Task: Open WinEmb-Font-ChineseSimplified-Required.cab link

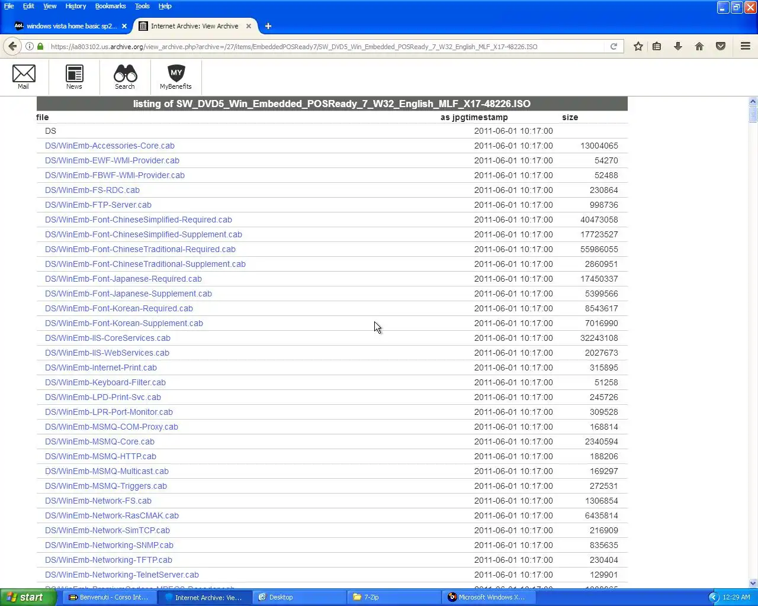Action: coord(139,220)
